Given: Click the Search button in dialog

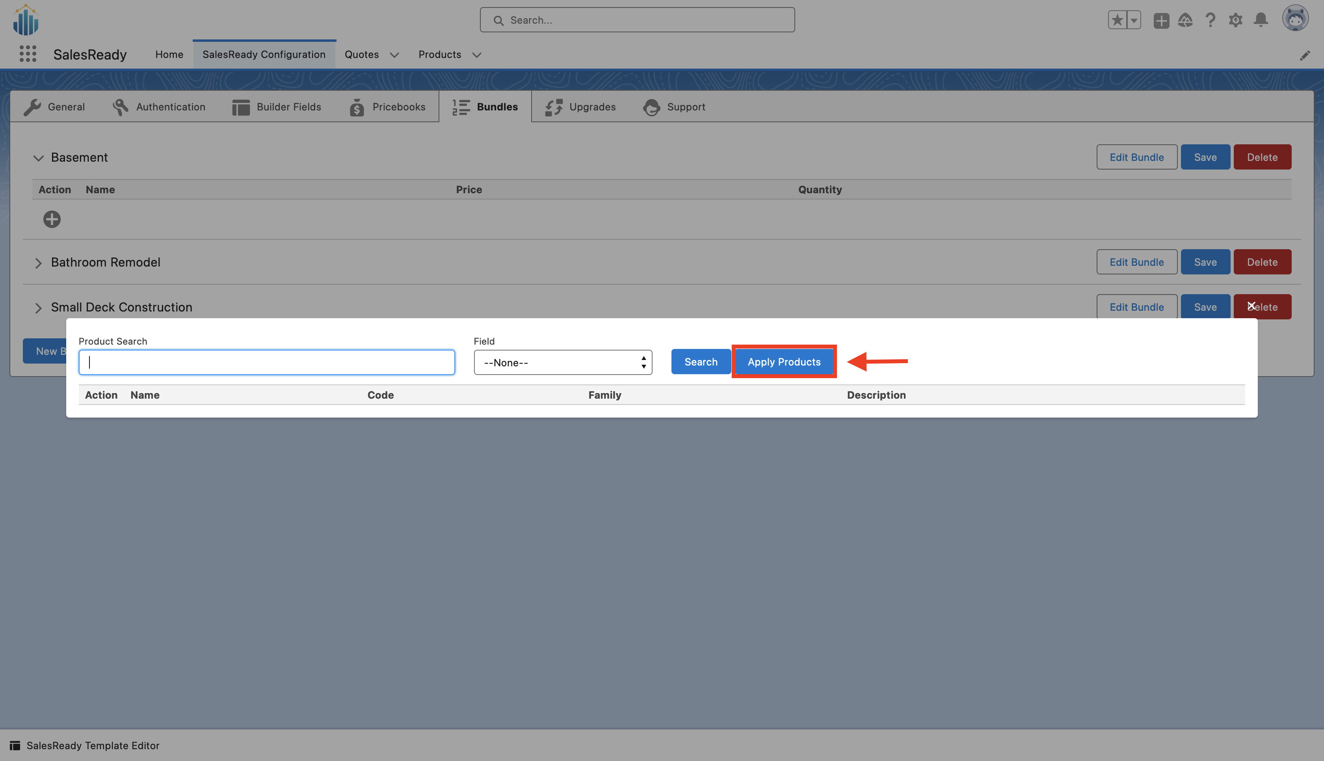Looking at the screenshot, I should [700, 362].
